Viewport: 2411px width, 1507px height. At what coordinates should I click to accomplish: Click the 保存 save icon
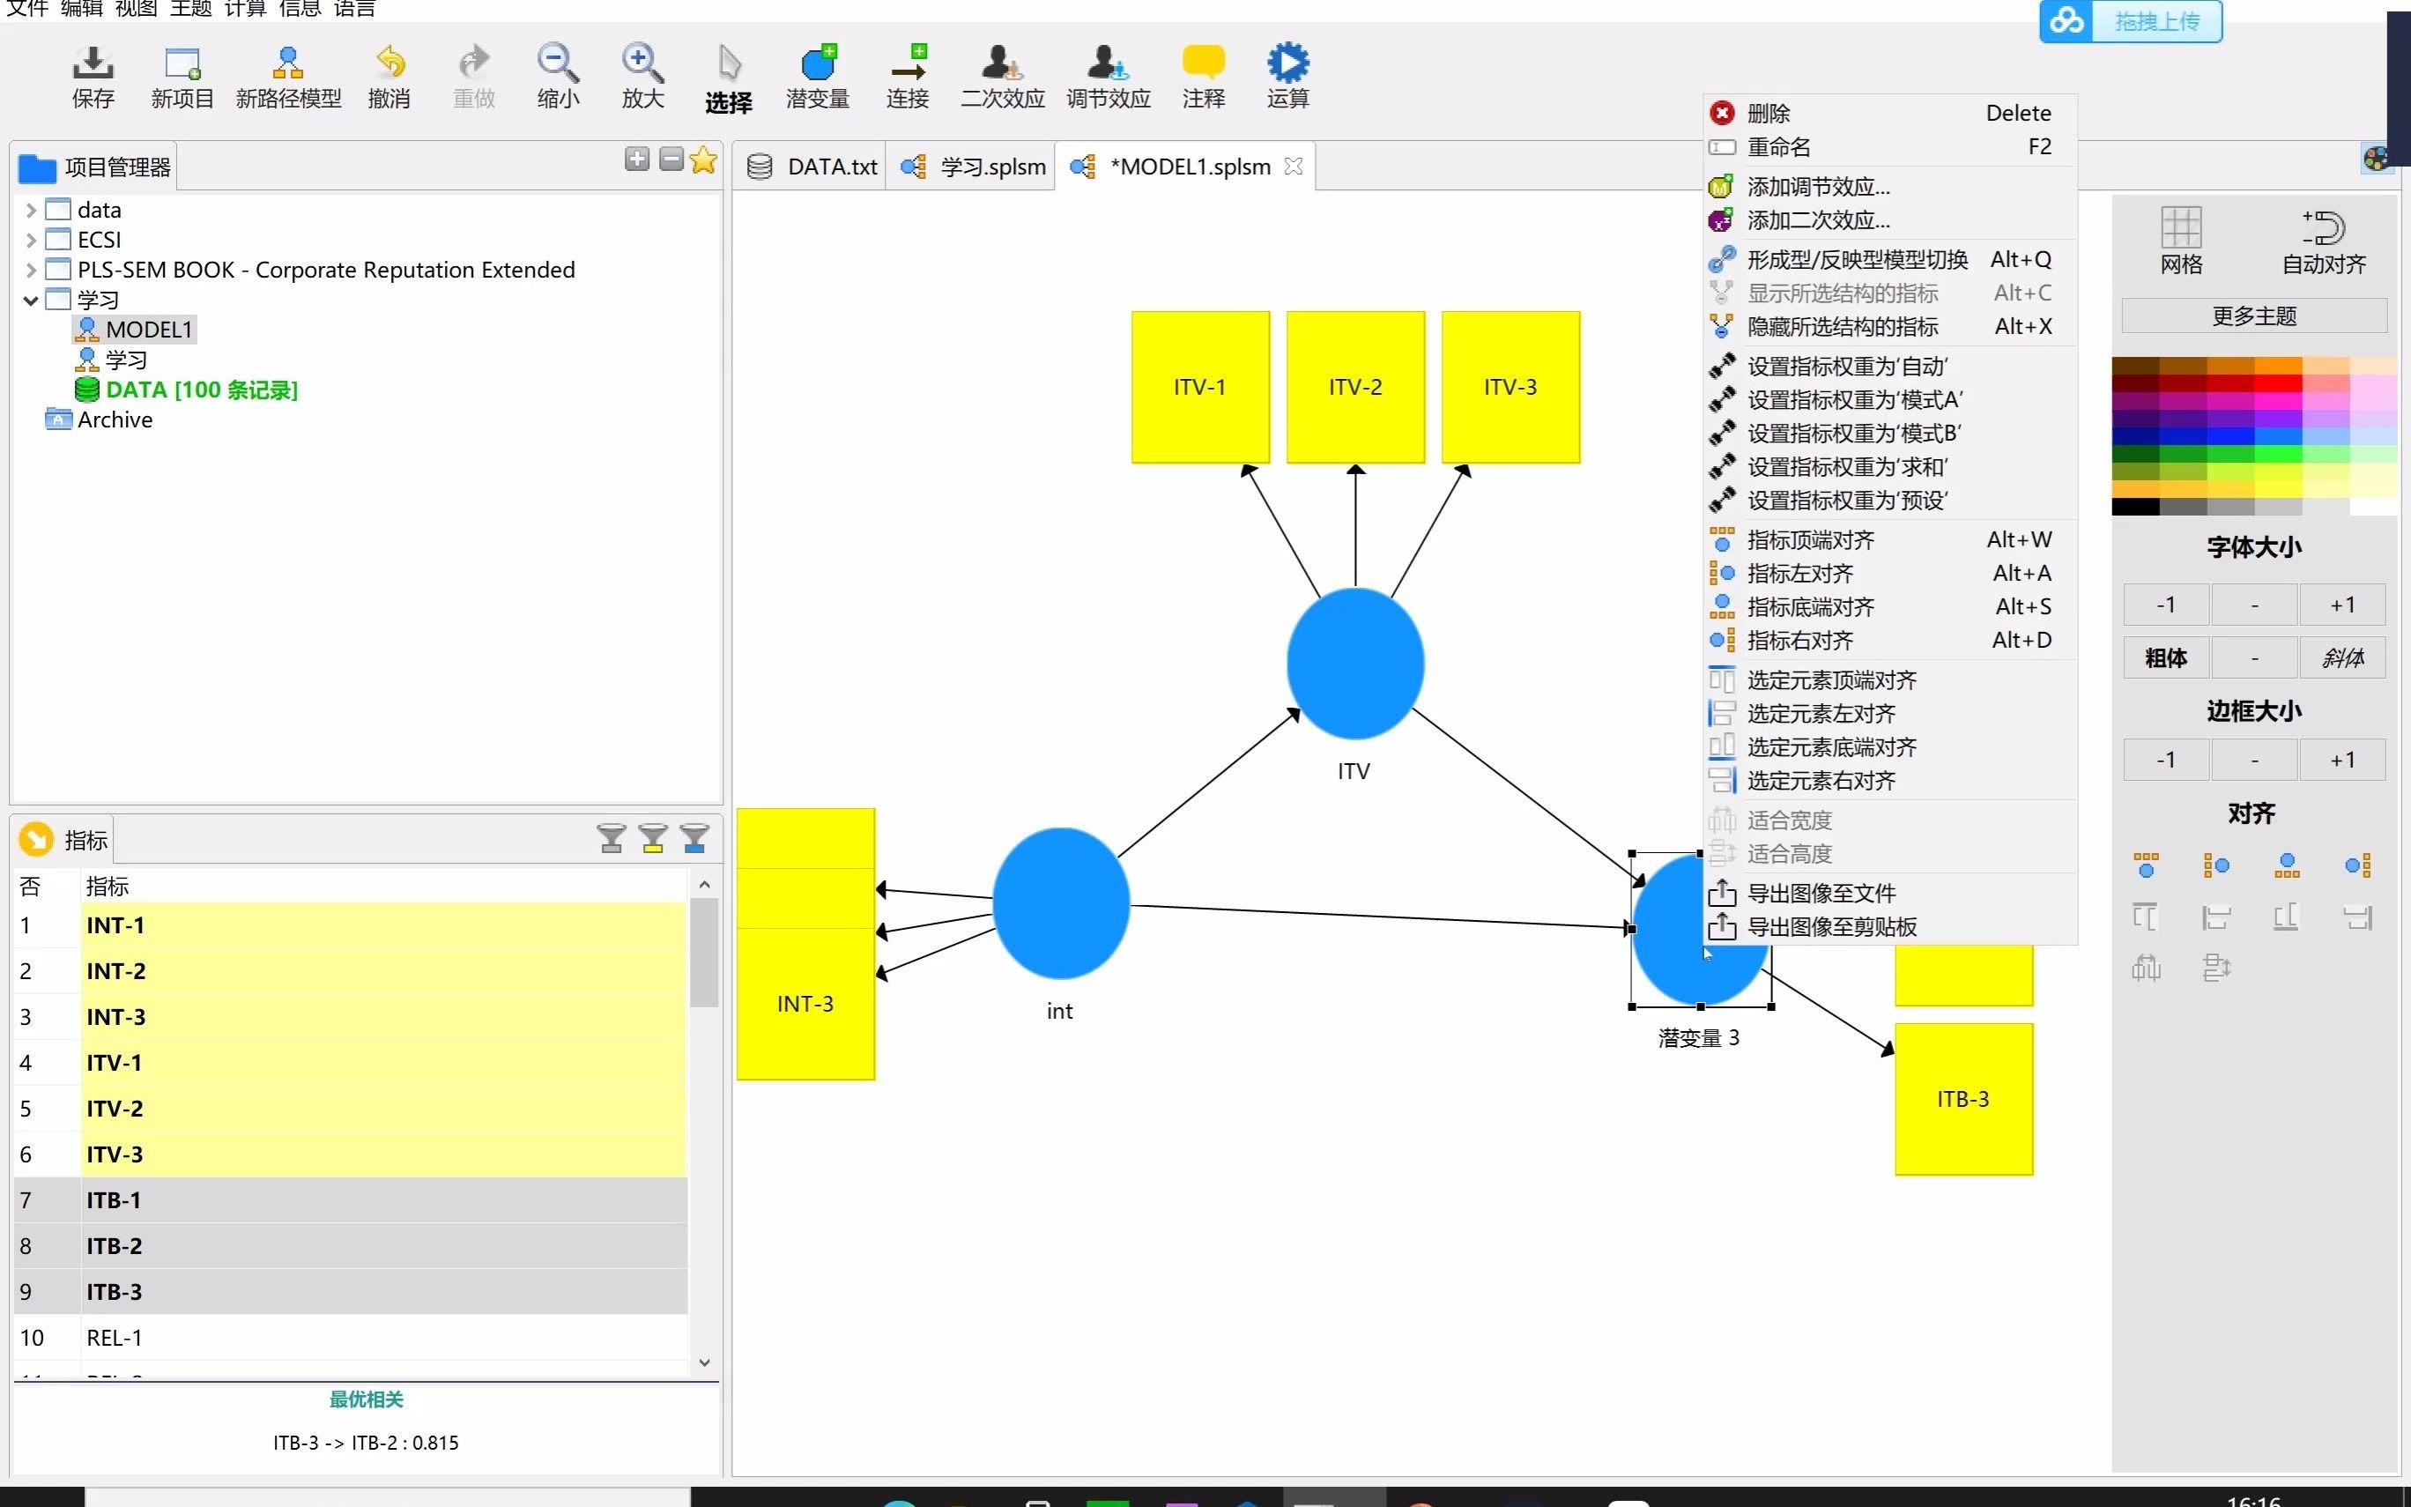tap(93, 63)
